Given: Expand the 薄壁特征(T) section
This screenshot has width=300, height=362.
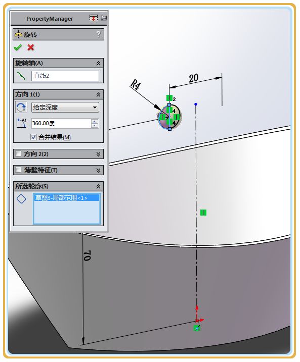Looking at the screenshot, I should pos(98,170).
